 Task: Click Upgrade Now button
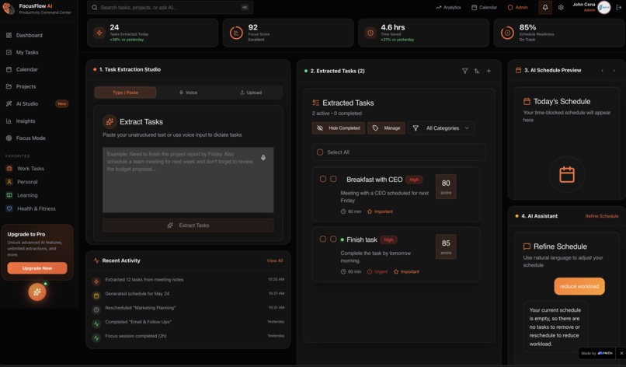pos(37,267)
